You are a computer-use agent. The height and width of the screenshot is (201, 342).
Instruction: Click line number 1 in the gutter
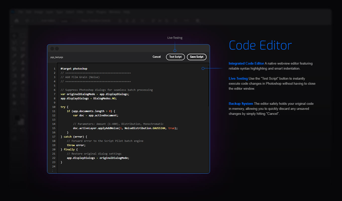coord(55,69)
